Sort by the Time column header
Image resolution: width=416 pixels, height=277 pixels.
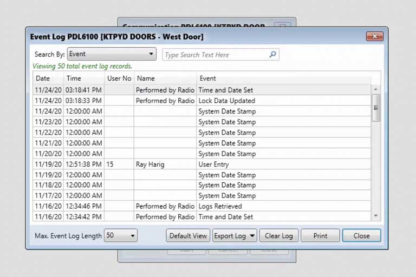(74, 78)
